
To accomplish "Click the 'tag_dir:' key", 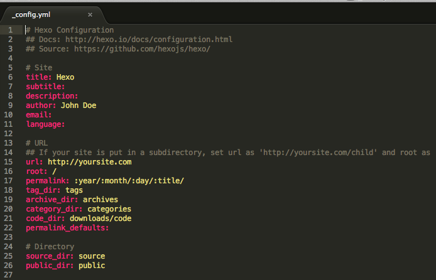I will point(43,190).
